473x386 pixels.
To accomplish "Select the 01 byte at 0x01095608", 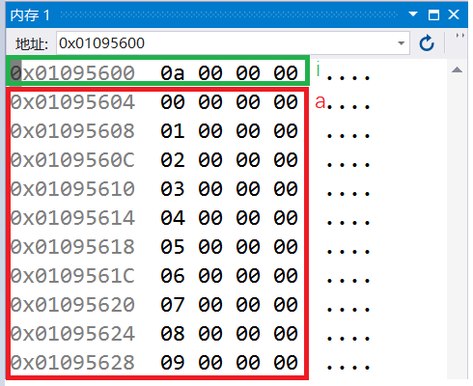I will 173,131.
